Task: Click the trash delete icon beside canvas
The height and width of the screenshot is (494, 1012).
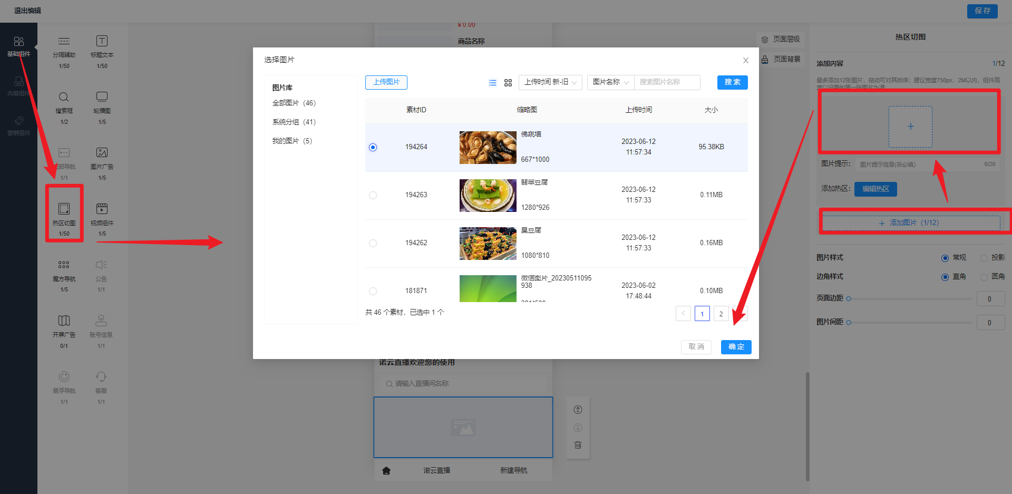Action: click(x=578, y=445)
